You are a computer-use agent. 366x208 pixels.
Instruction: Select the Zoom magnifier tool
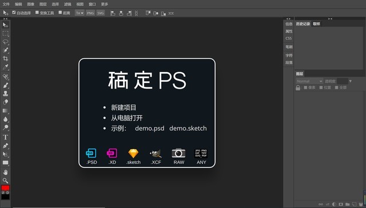point(5,181)
